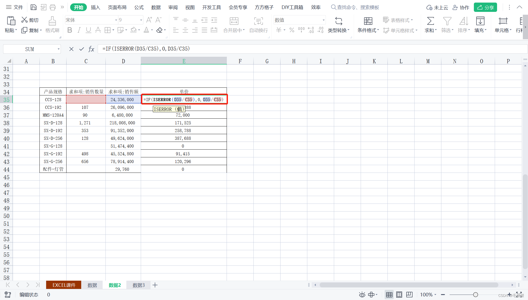The height and width of the screenshot is (300, 528).
Task: Click the thousands separator icon
Action: click(x=301, y=30)
